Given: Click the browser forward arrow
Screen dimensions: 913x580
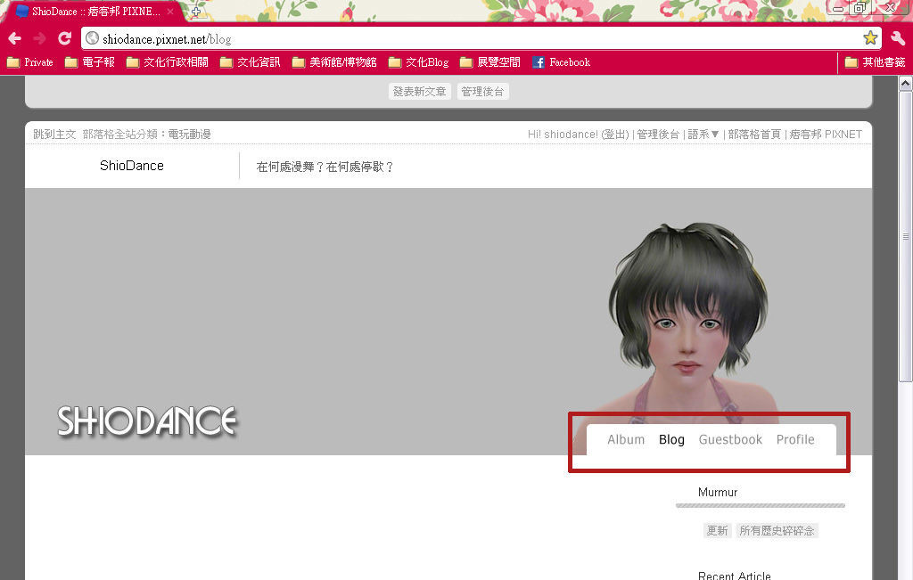Looking at the screenshot, I should click(39, 38).
